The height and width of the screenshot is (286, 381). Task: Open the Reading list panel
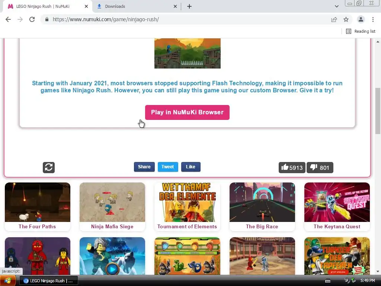pos(361,31)
